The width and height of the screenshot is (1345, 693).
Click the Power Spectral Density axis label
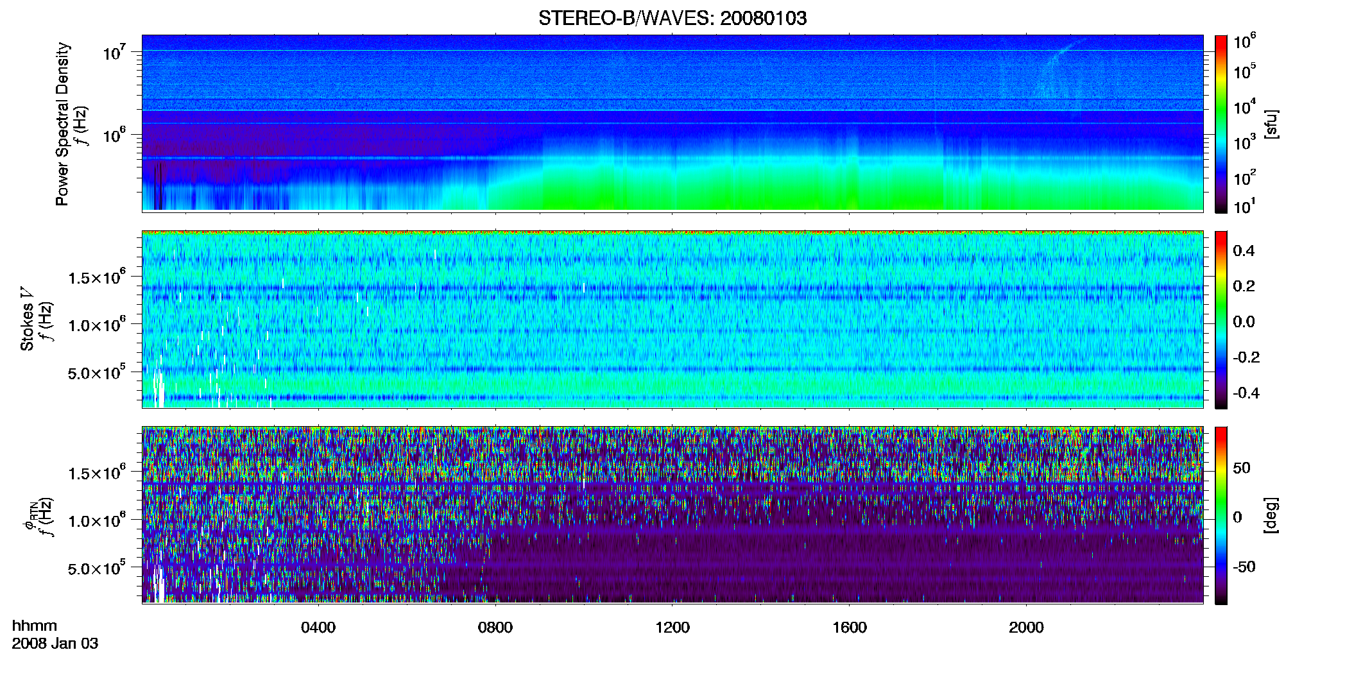pos(62,124)
